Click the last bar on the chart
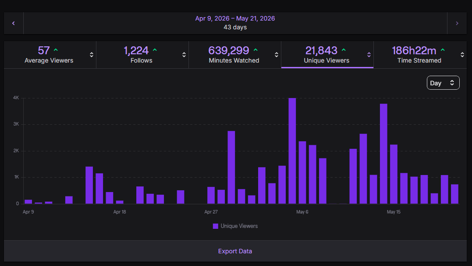This screenshot has height=266, width=472. (454, 194)
